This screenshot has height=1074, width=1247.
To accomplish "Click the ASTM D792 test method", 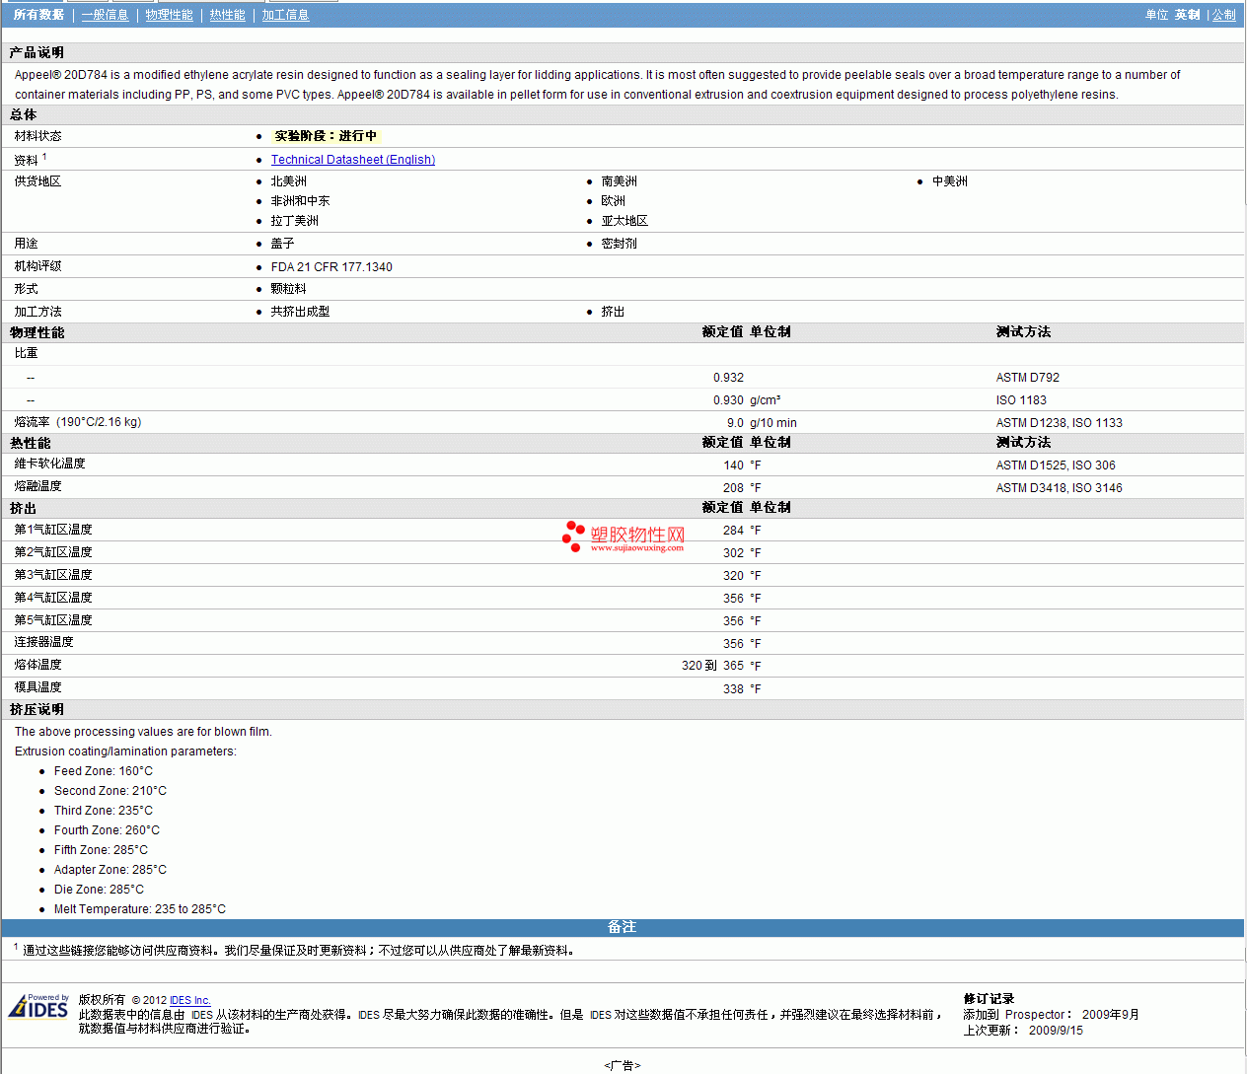I will point(1027,378).
